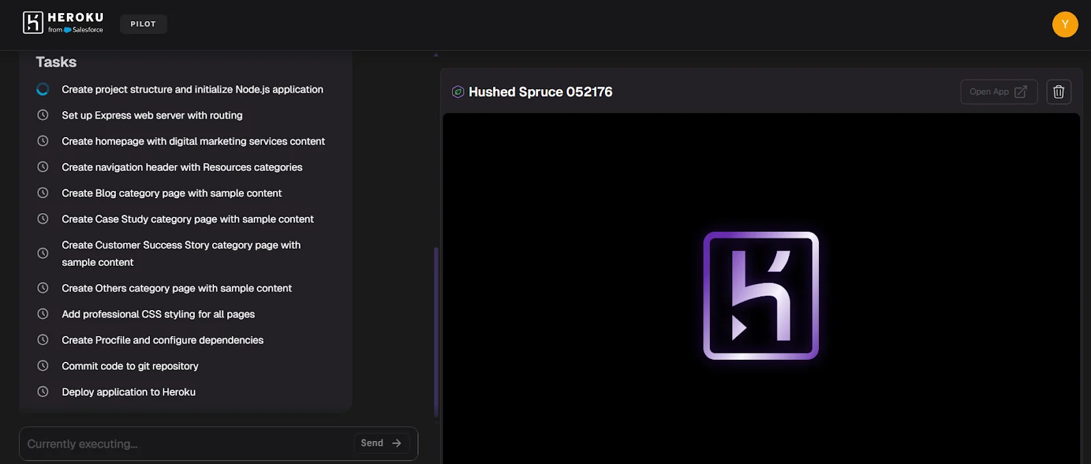The image size is (1091, 464).
Task: Click the clock icon beside Deploy application
Action: (x=42, y=392)
